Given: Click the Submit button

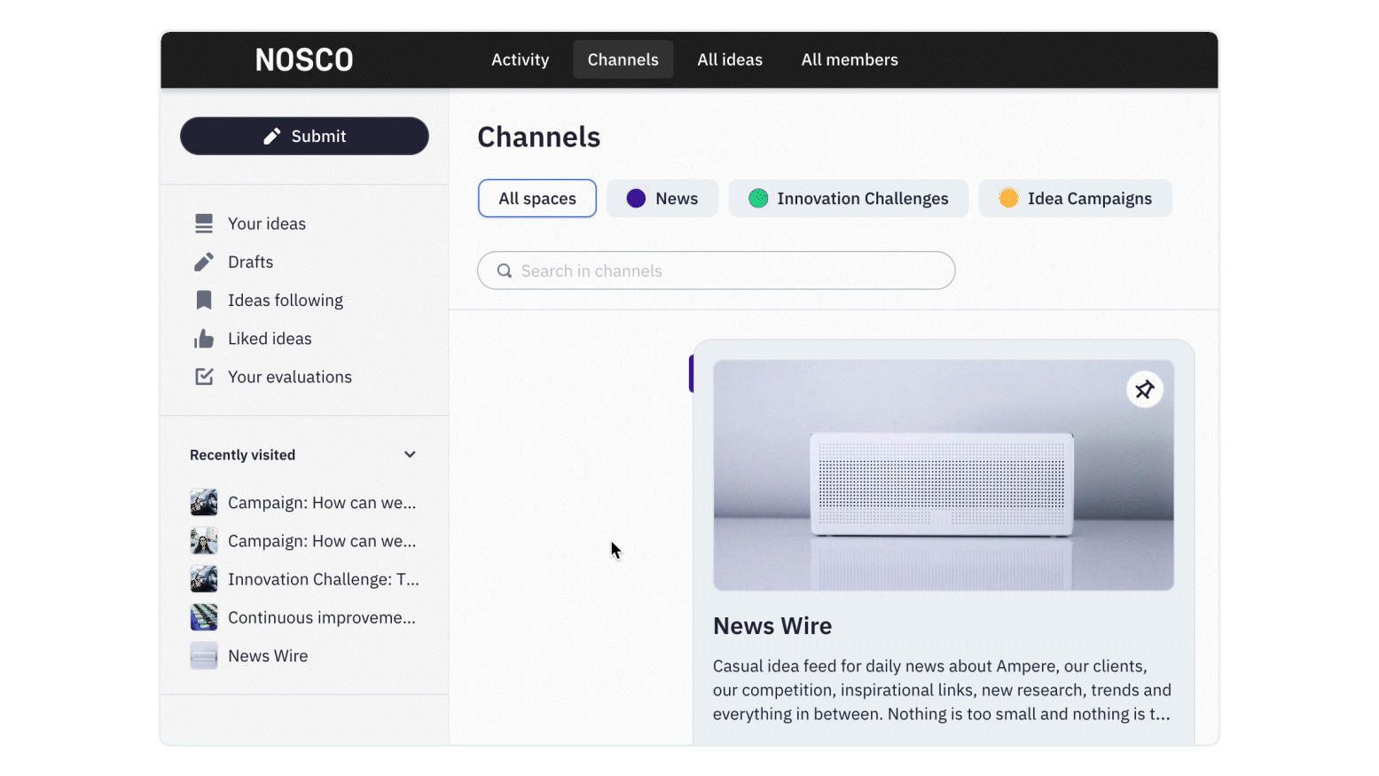Looking at the screenshot, I should click(304, 136).
